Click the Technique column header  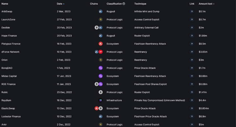(x=140, y=4)
